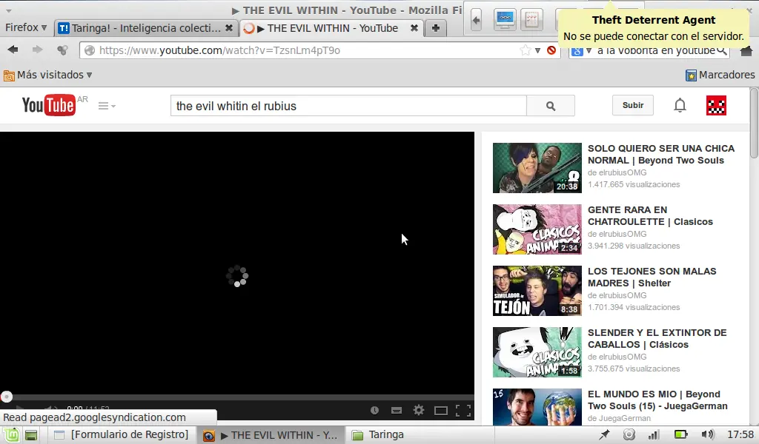Switch to THE EVIL WITHIN taskbar window

pyautogui.click(x=271, y=435)
